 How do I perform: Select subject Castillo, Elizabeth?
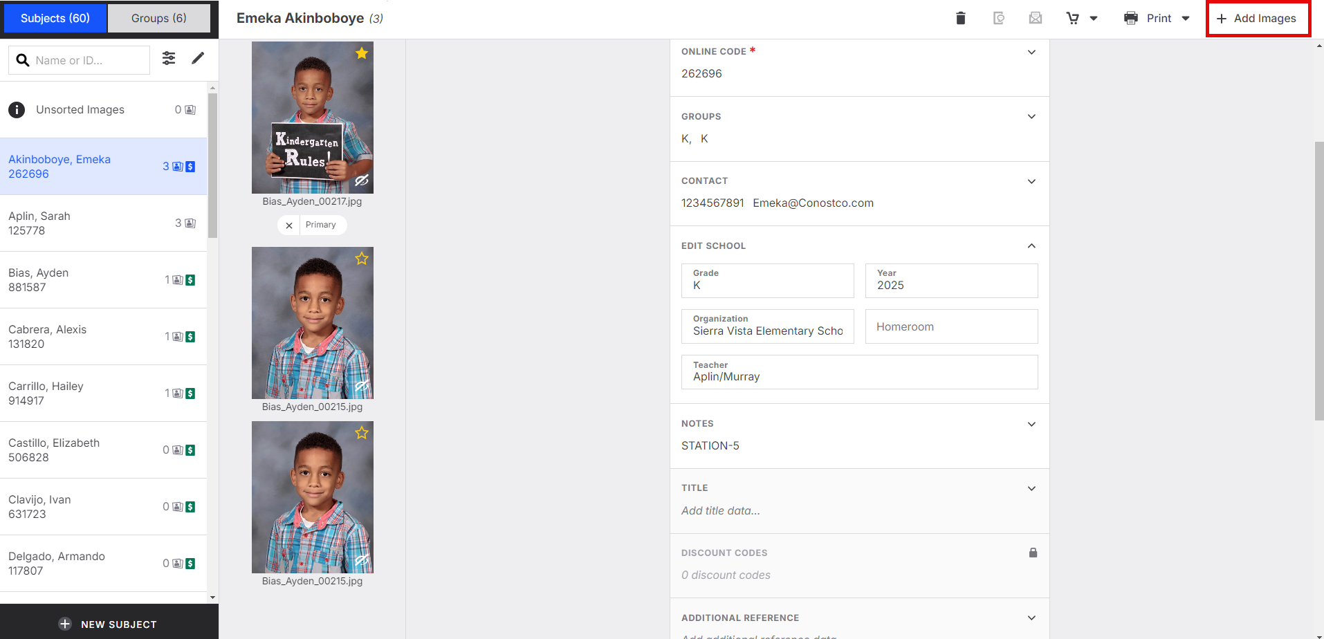pyautogui.click(x=103, y=450)
